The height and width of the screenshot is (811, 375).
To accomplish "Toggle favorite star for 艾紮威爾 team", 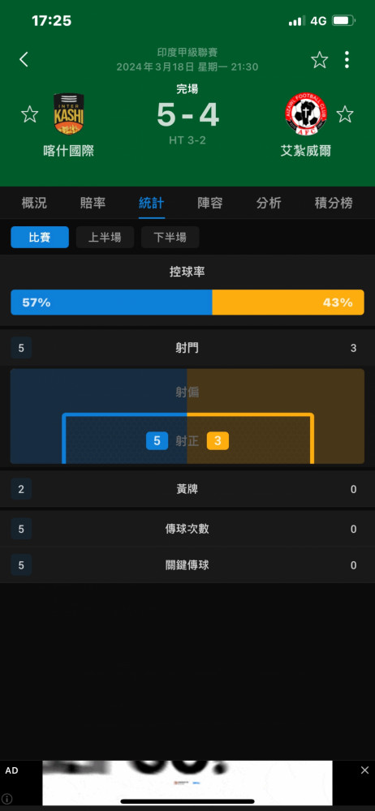I will coord(345,114).
